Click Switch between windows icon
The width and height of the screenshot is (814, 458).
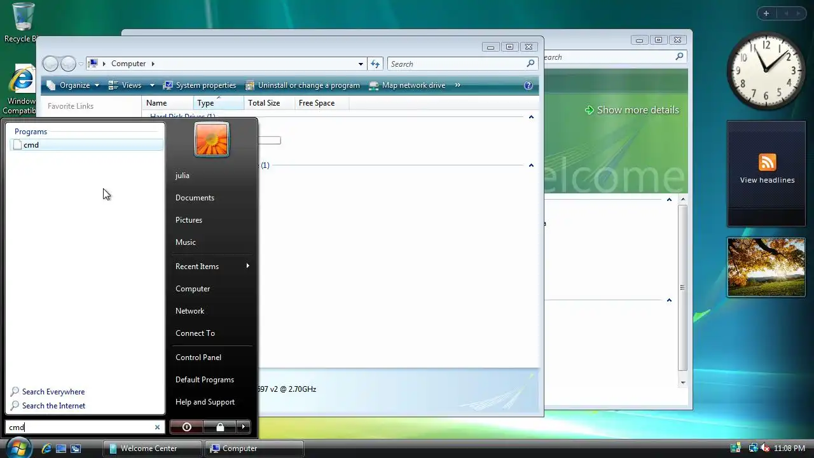pos(76,448)
